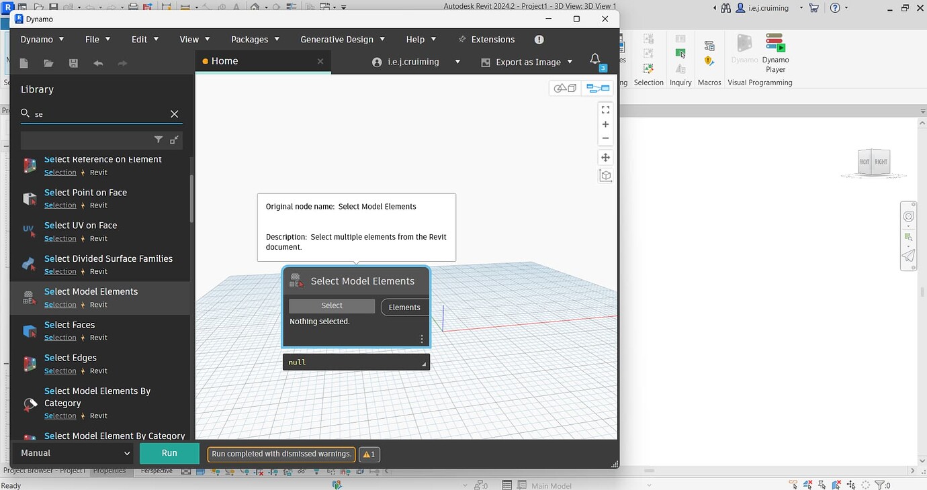This screenshot has width=927, height=490.
Task: Dismiss the Run completed warnings message
Action: pos(281,454)
